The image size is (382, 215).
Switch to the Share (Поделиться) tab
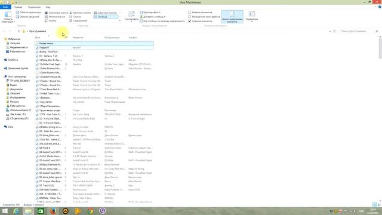click(x=34, y=7)
